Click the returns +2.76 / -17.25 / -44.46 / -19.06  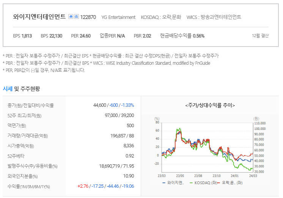coord(105,186)
